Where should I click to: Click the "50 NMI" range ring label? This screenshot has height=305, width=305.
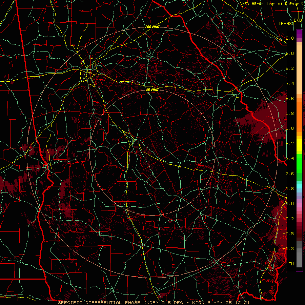(152, 89)
